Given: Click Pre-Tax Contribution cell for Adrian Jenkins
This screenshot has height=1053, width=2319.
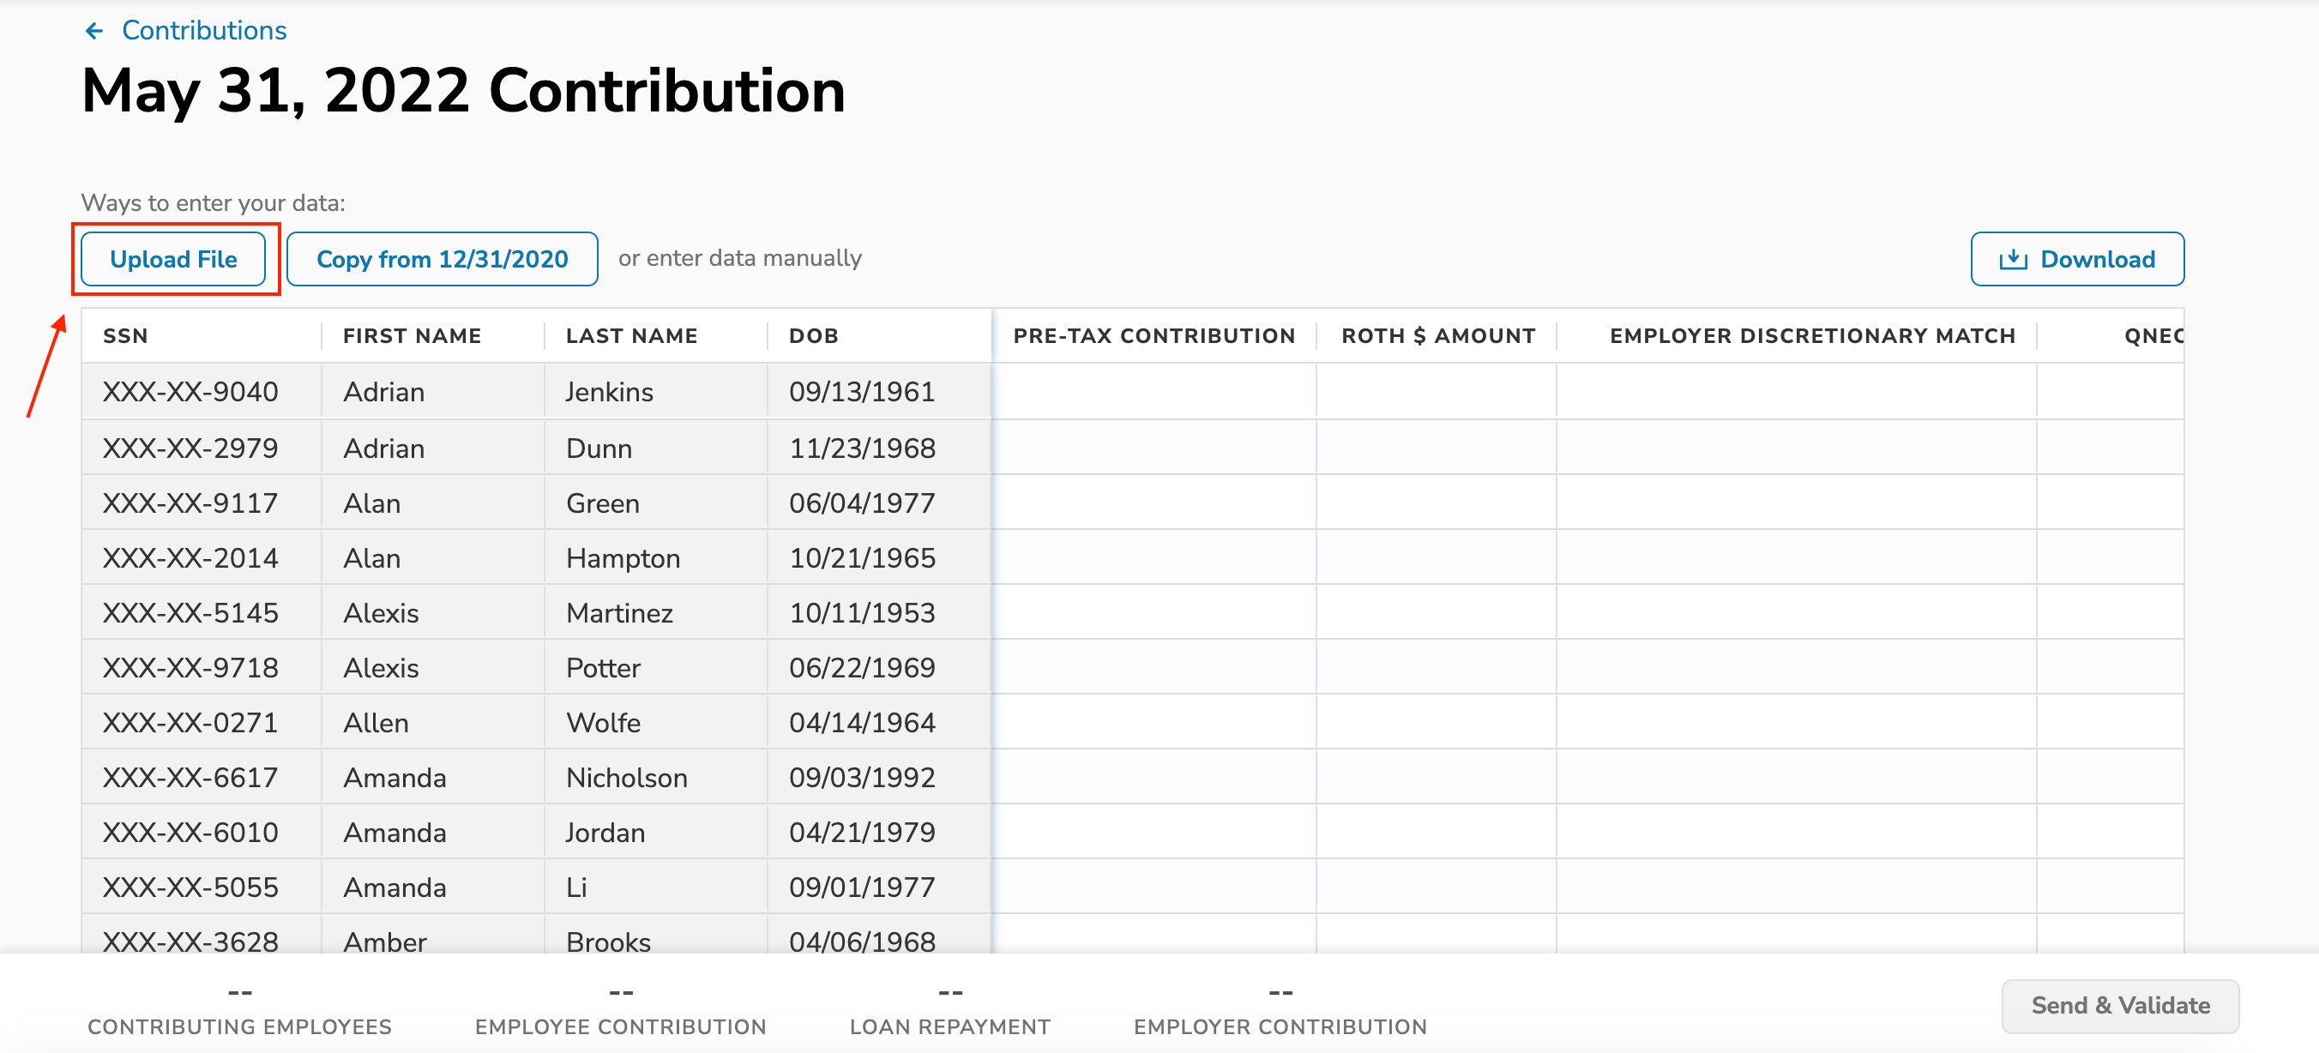Looking at the screenshot, I should (x=1154, y=392).
